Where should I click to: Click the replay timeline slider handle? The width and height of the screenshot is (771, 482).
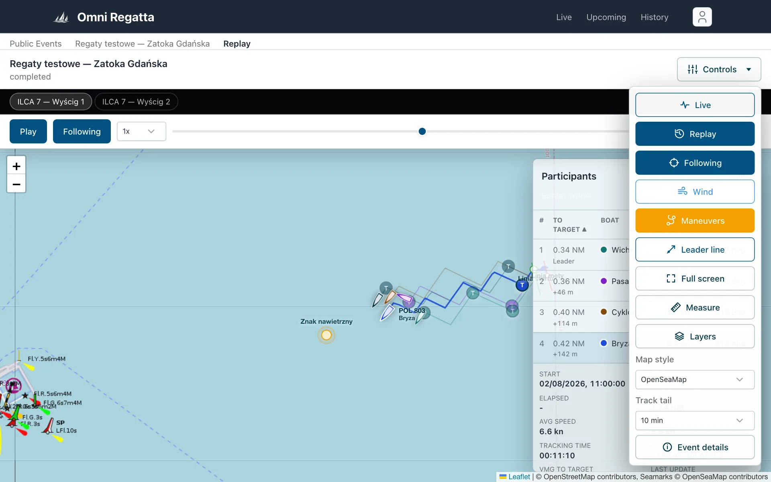tap(422, 131)
